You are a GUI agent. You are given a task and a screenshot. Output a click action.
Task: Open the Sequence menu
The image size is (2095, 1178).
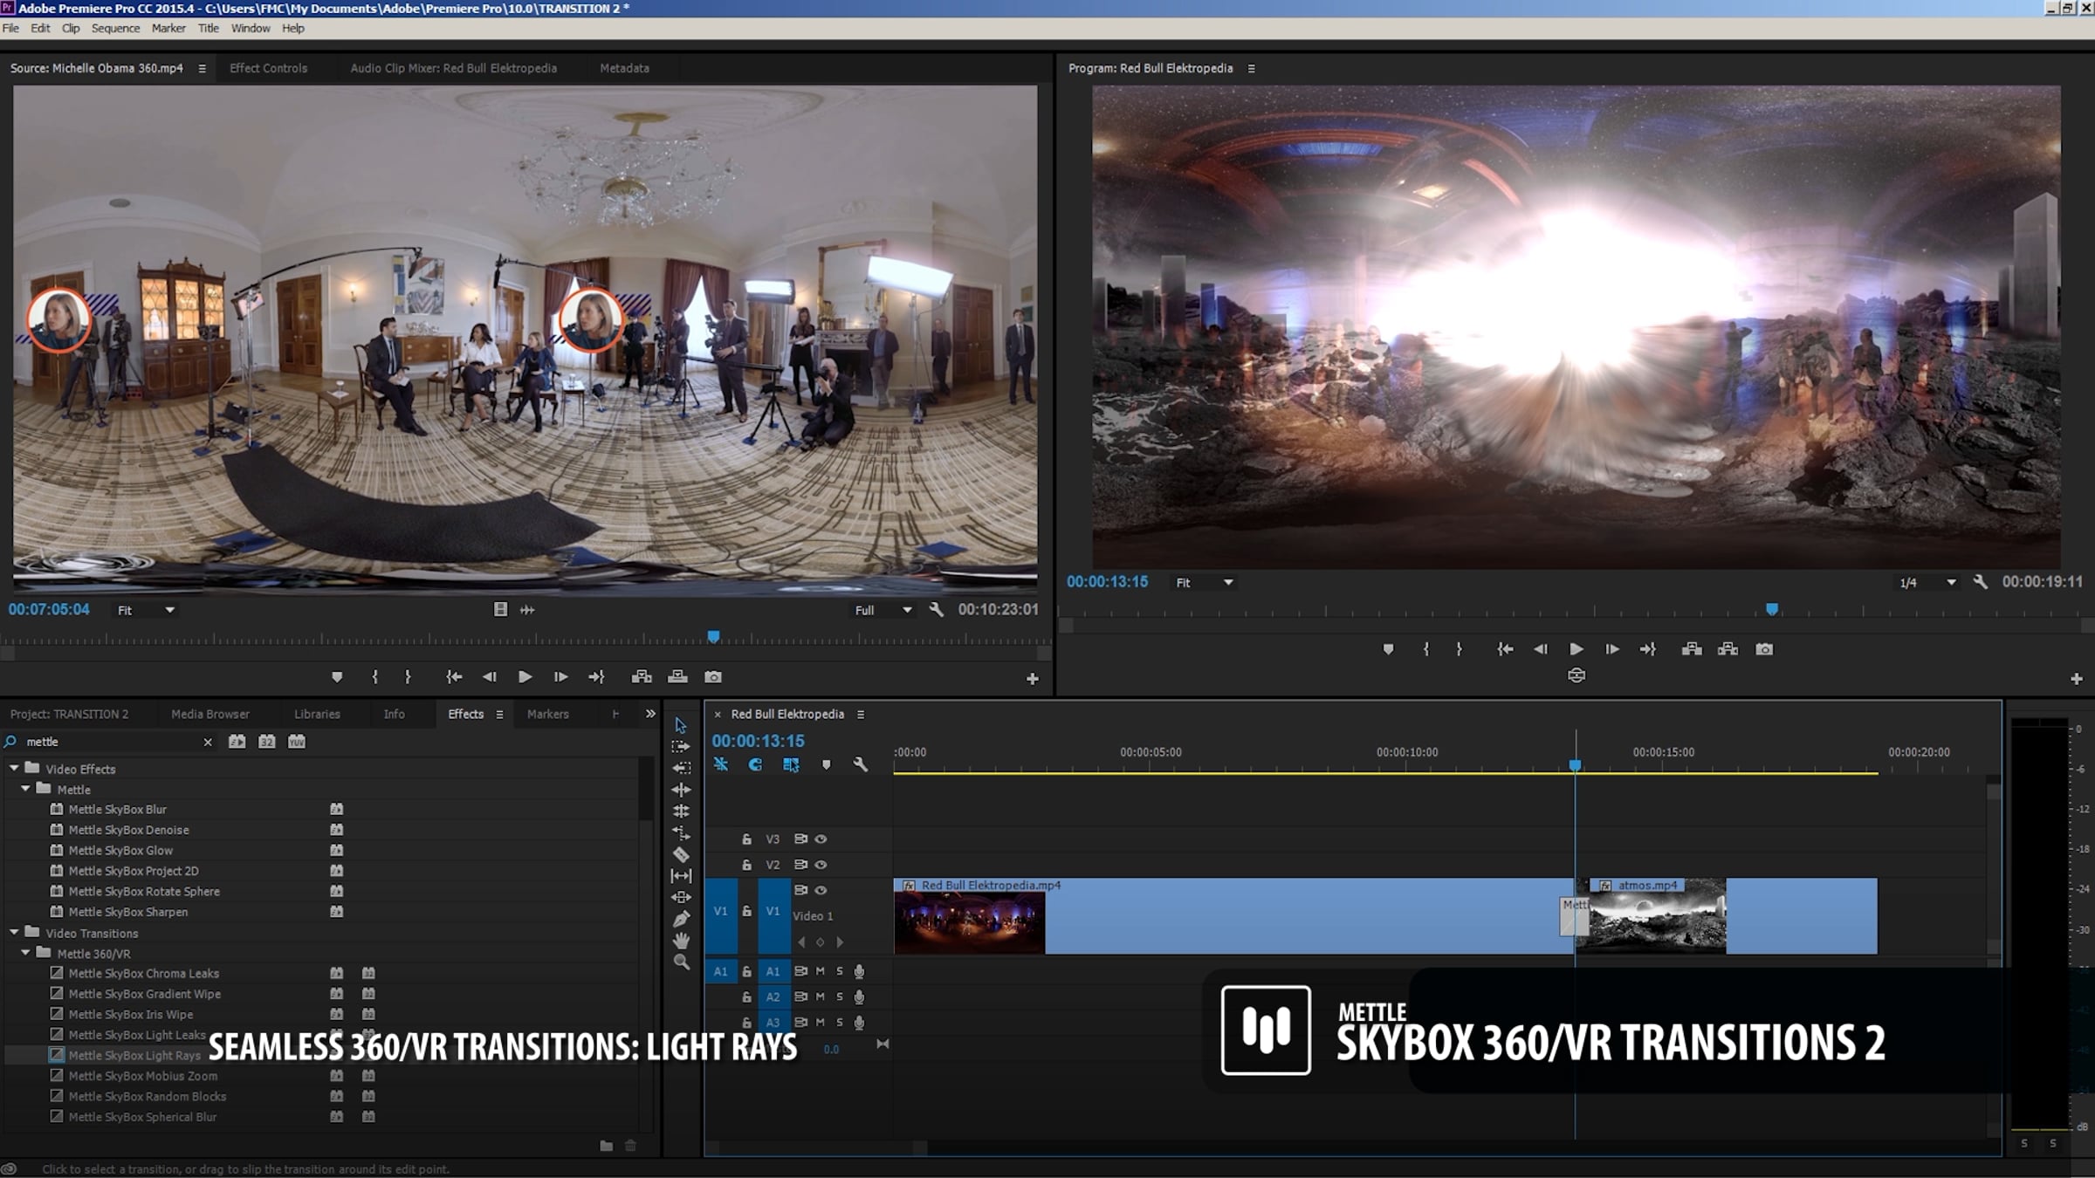pyautogui.click(x=115, y=28)
